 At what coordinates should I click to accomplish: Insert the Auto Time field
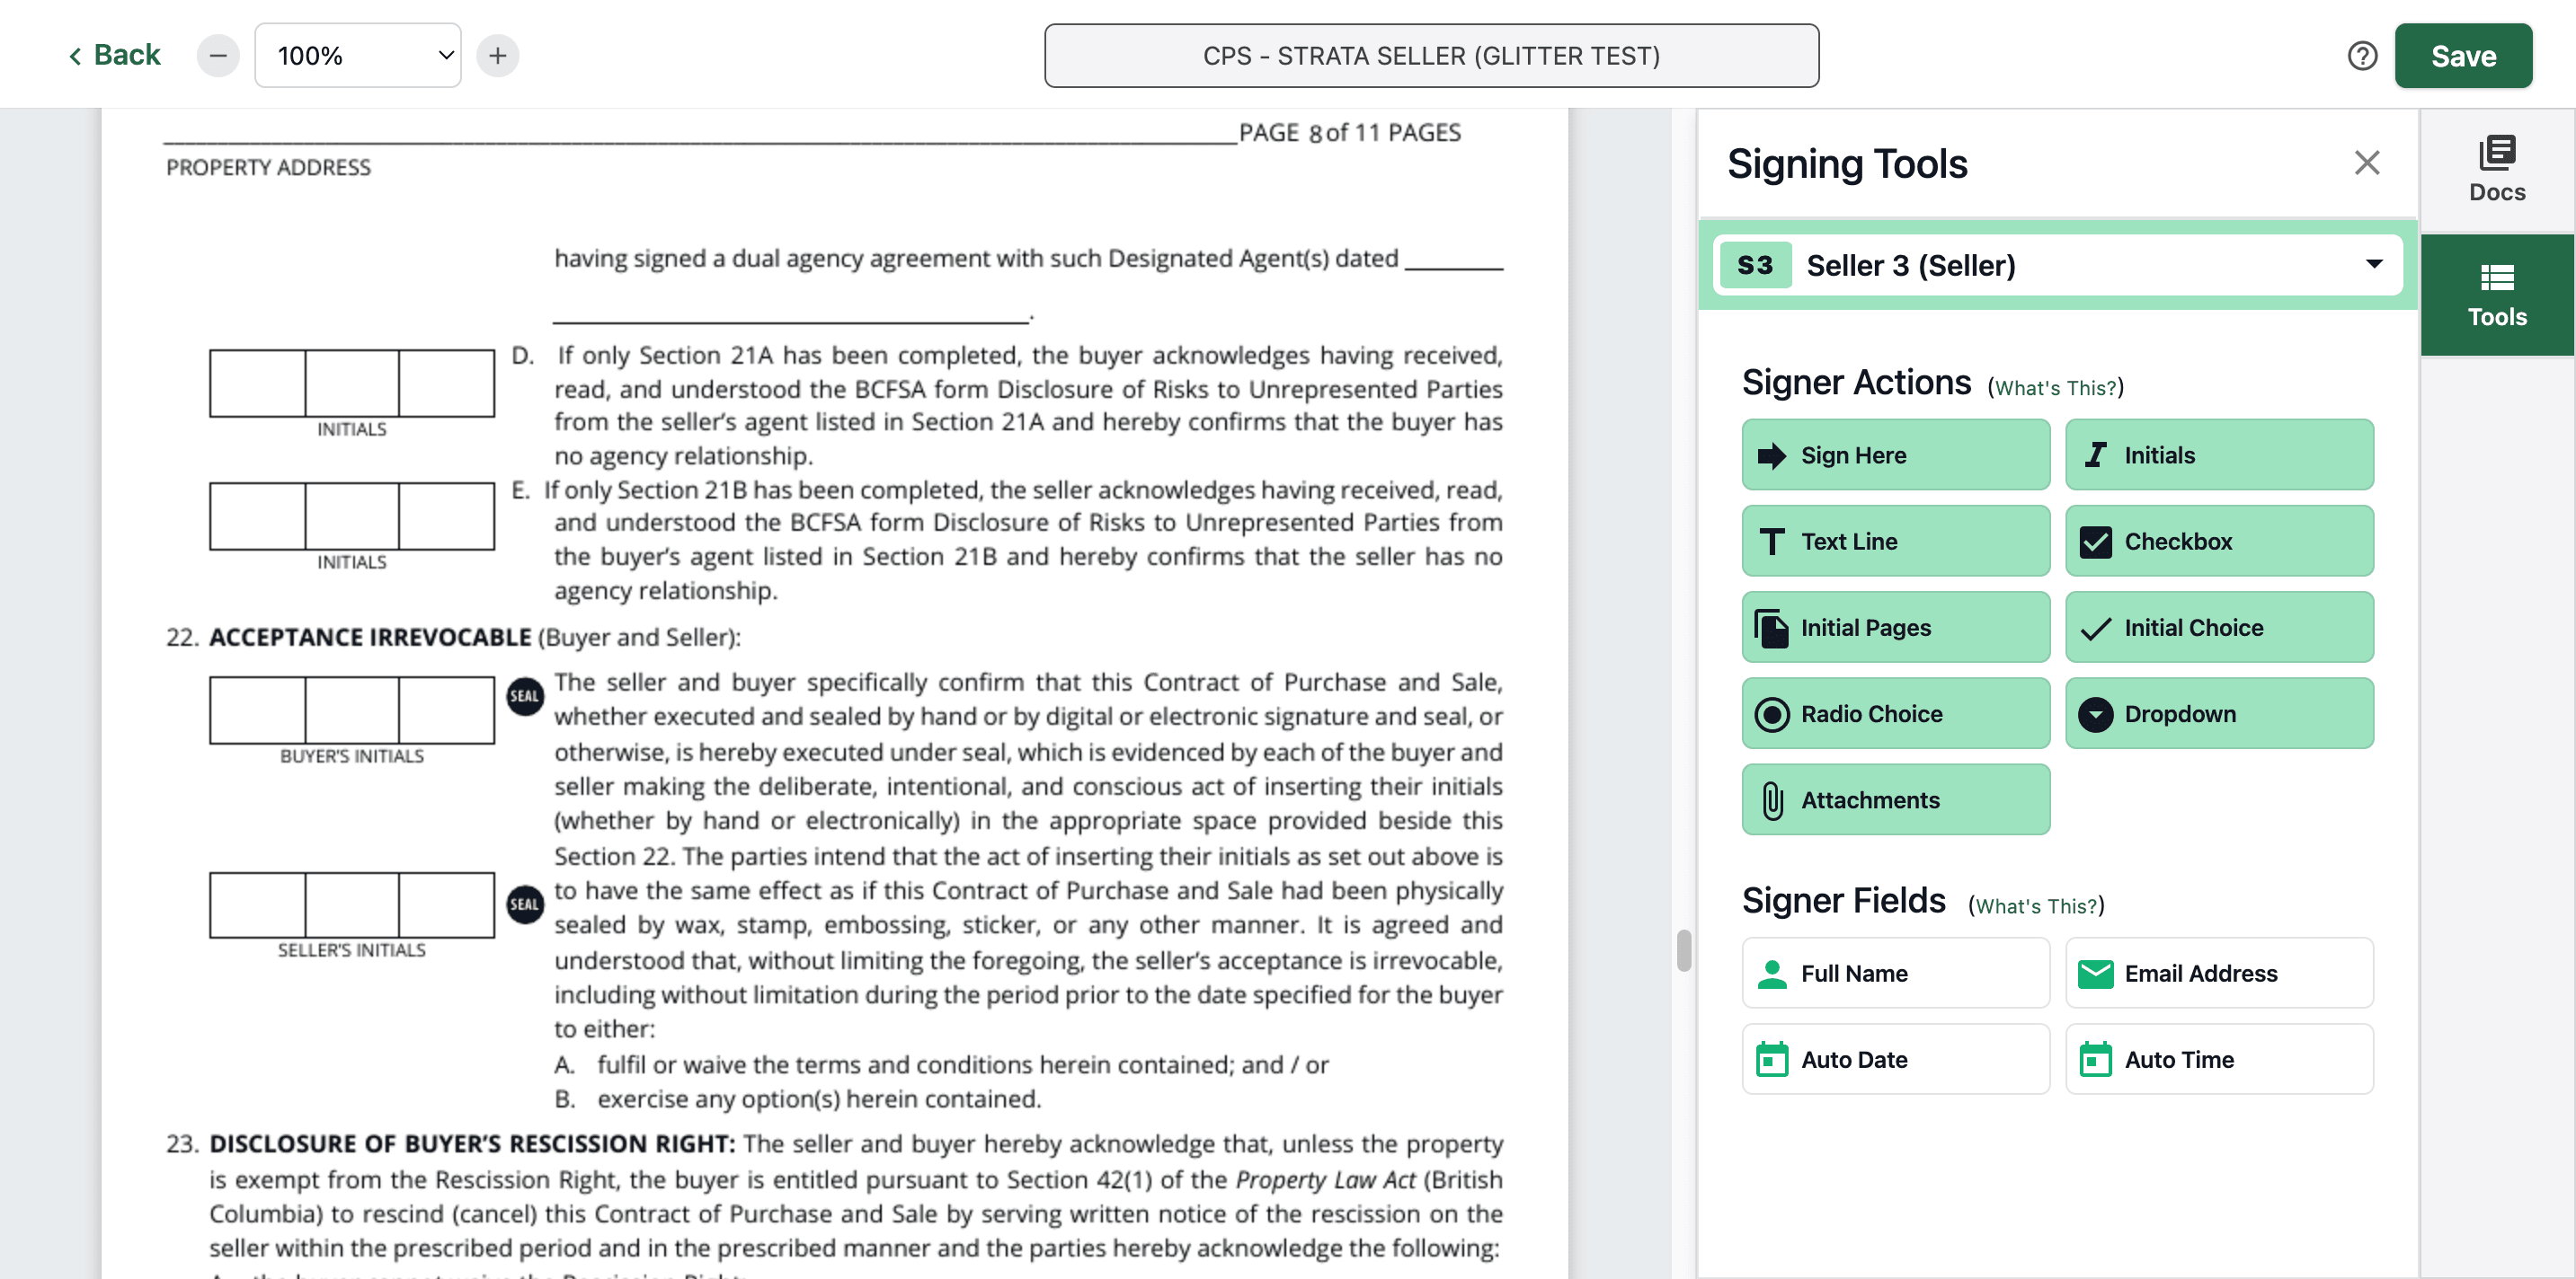point(2219,1059)
